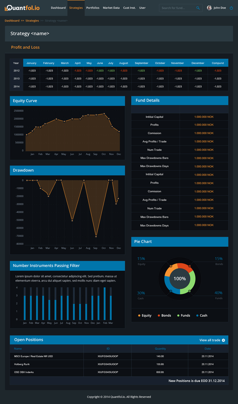238x404 pixels.
Task: Click the January column header
Action: coord(31,63)
